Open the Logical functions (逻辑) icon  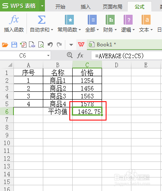128,20
